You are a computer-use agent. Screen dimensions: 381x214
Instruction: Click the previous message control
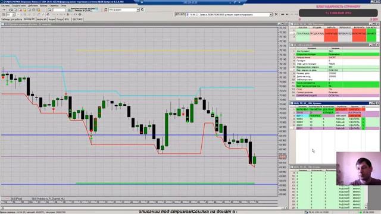287,14
